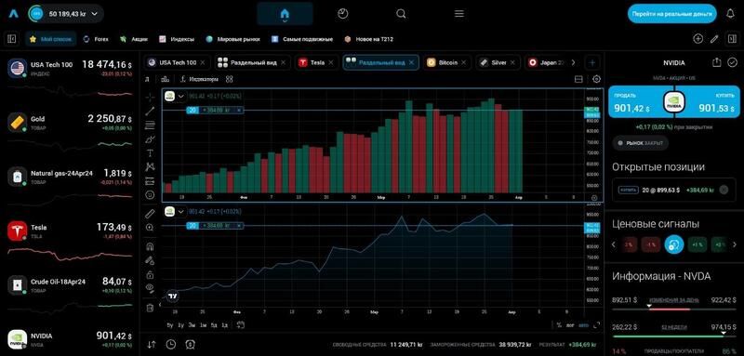The height and width of the screenshot is (356, 744).
Task: Open the go-to-date calendar icon
Action: [241, 324]
